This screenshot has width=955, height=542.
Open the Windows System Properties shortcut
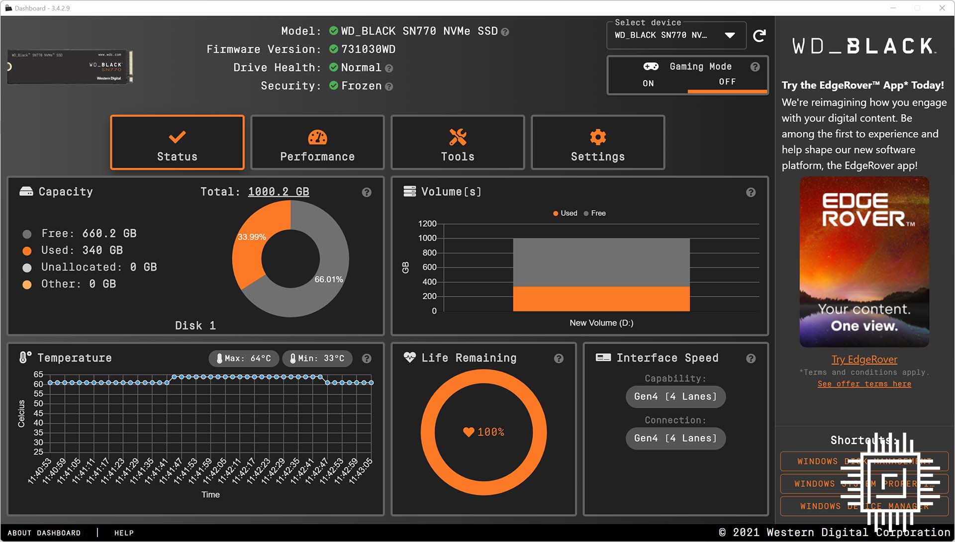(x=864, y=484)
